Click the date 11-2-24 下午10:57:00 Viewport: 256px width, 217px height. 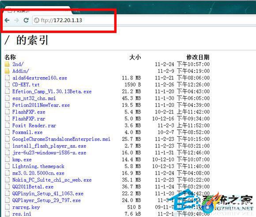[x=182, y=64]
